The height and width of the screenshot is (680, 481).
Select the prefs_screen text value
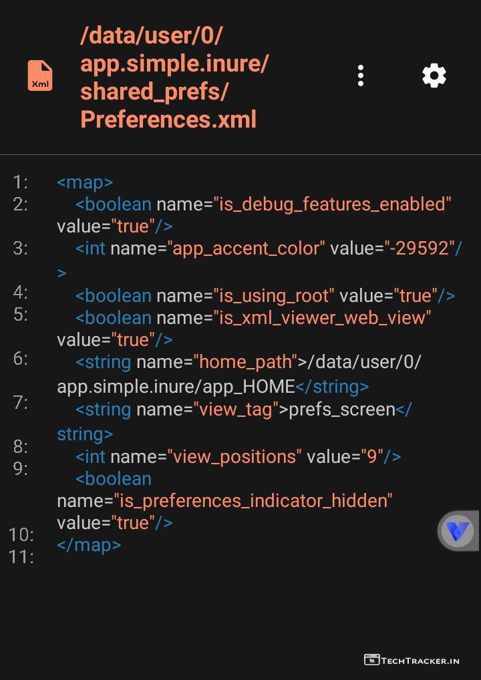(341, 409)
